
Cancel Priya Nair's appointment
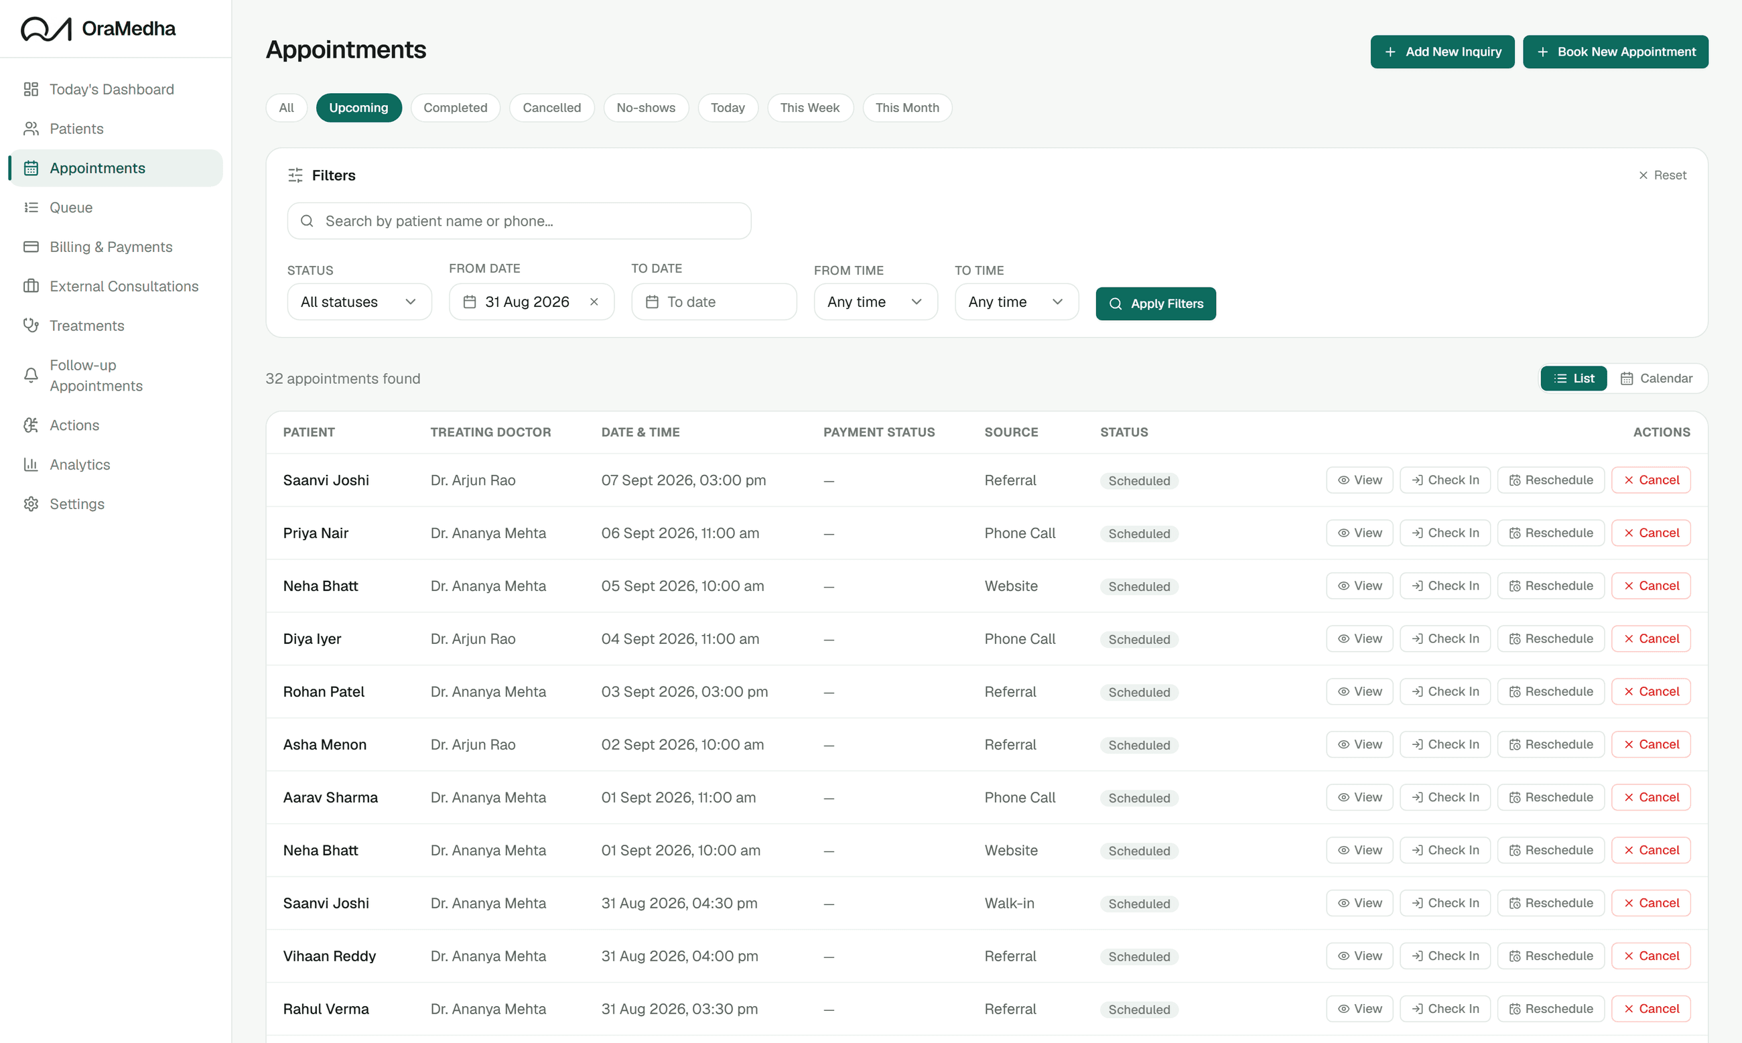pyautogui.click(x=1651, y=533)
